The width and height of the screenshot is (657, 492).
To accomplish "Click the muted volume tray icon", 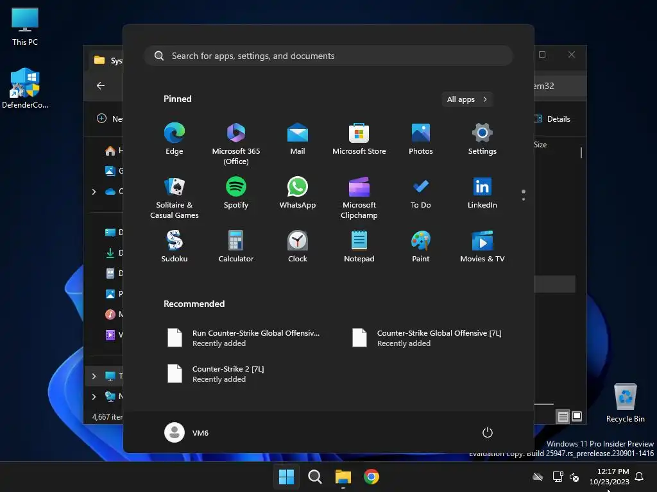I will 574,477.
